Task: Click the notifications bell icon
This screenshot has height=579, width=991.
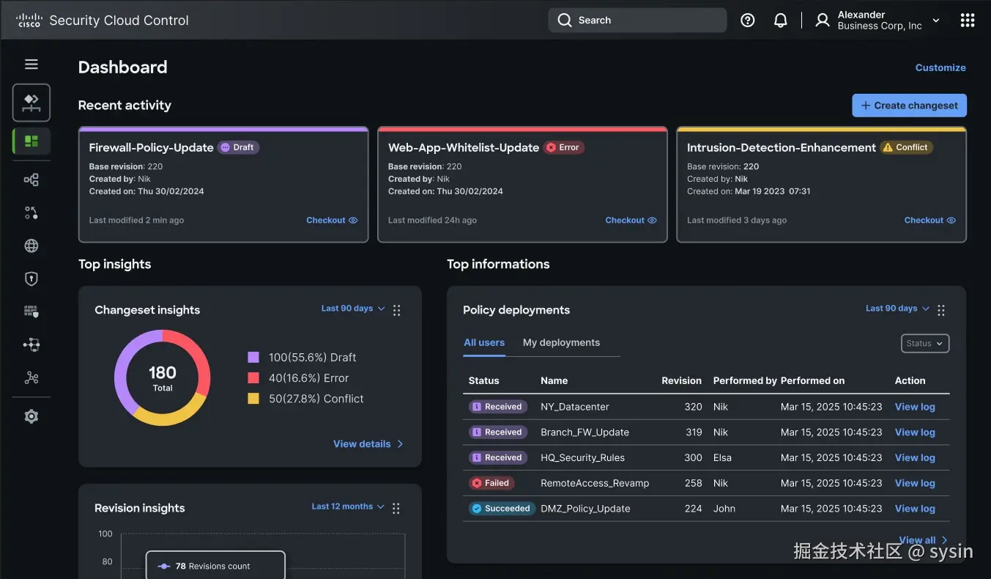Action: tap(780, 20)
